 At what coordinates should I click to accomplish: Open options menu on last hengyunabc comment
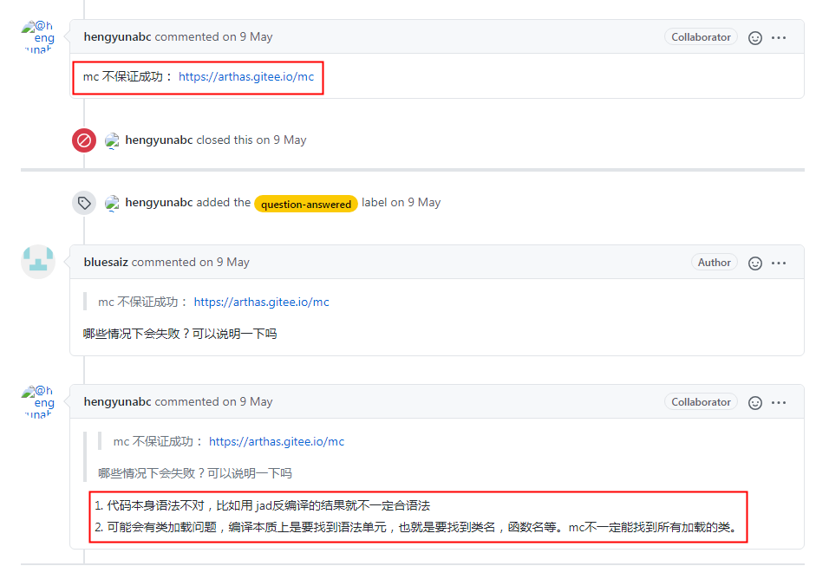tap(778, 403)
